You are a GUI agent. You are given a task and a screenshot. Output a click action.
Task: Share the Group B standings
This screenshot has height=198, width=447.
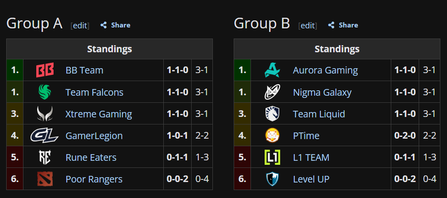pos(343,25)
